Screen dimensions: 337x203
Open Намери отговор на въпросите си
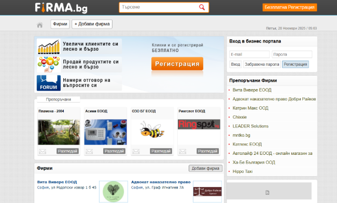(87, 83)
